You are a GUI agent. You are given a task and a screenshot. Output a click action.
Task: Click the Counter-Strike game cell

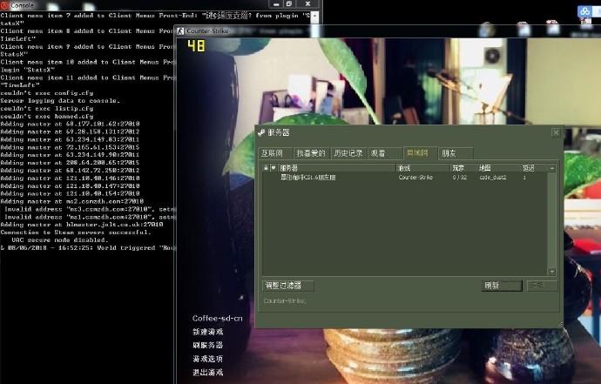pos(415,178)
